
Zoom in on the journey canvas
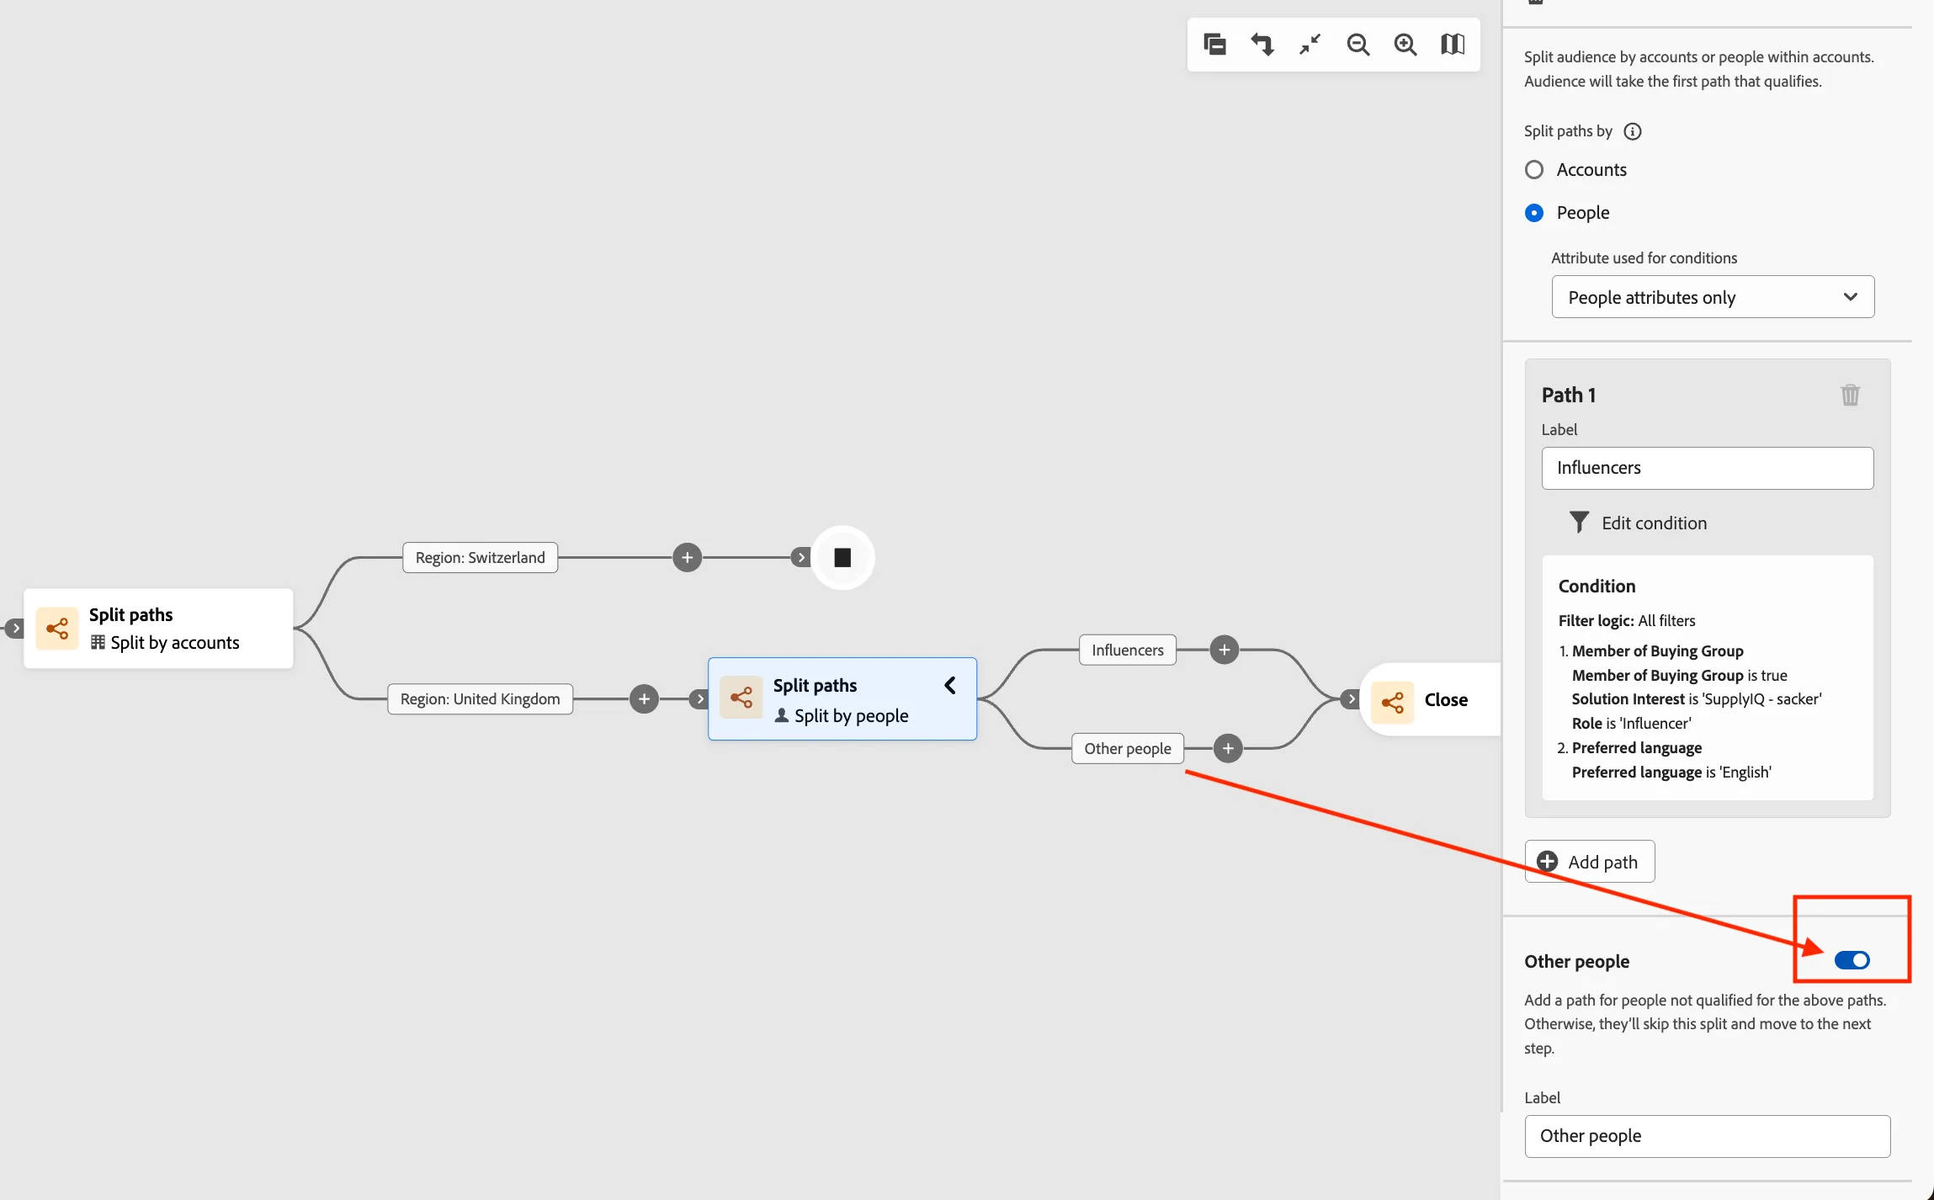(x=1405, y=45)
